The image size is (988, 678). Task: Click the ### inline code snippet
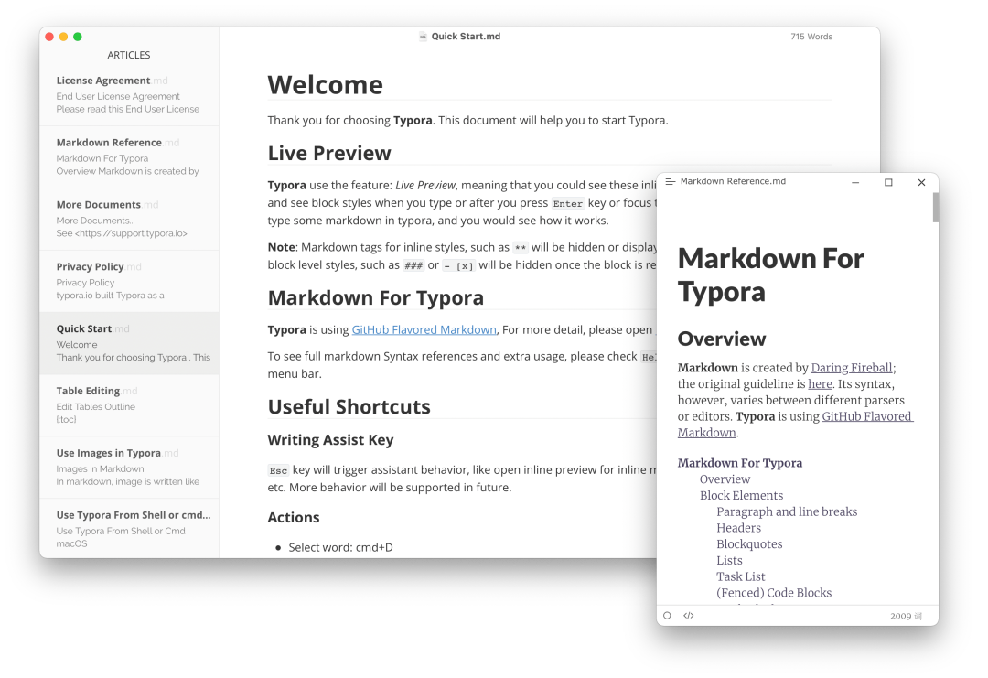[x=413, y=266]
